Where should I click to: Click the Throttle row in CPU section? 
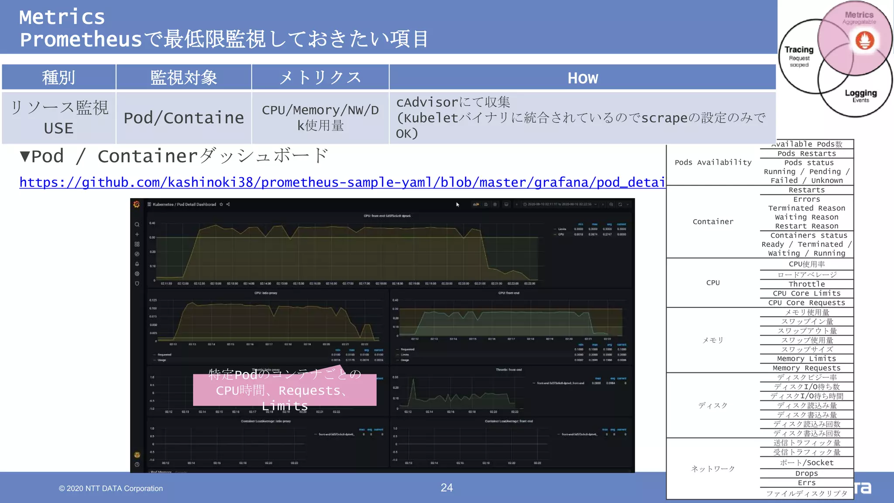[x=807, y=284]
